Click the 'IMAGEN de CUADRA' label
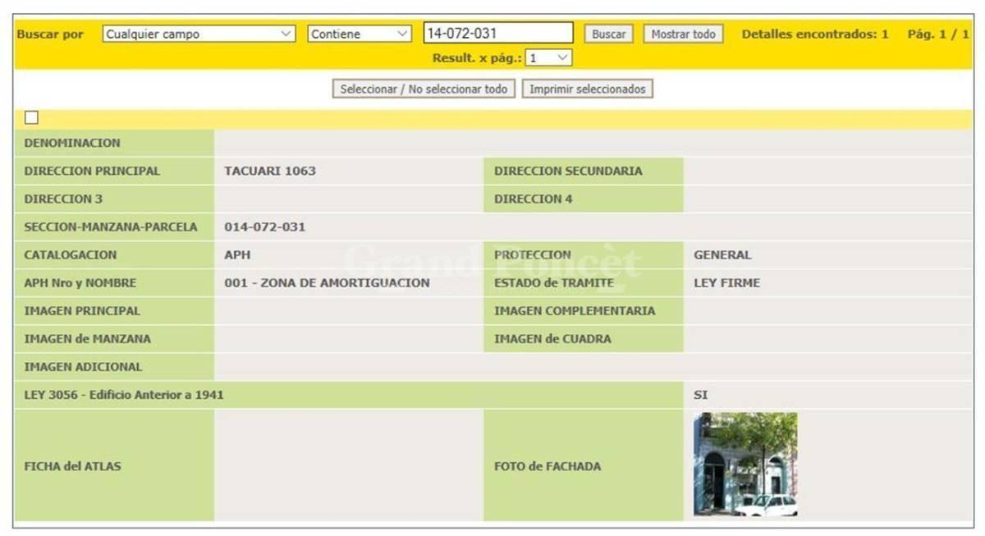The image size is (985, 536). pos(552,339)
